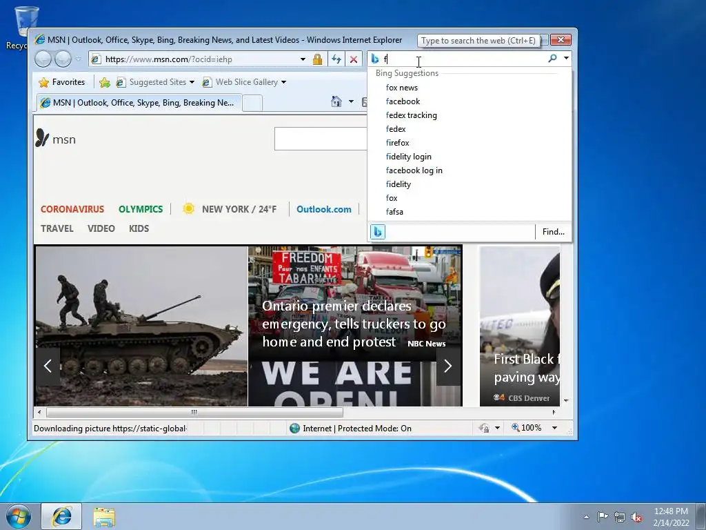Click the Home icon in command bar
This screenshot has height=530, width=706.
(336, 101)
